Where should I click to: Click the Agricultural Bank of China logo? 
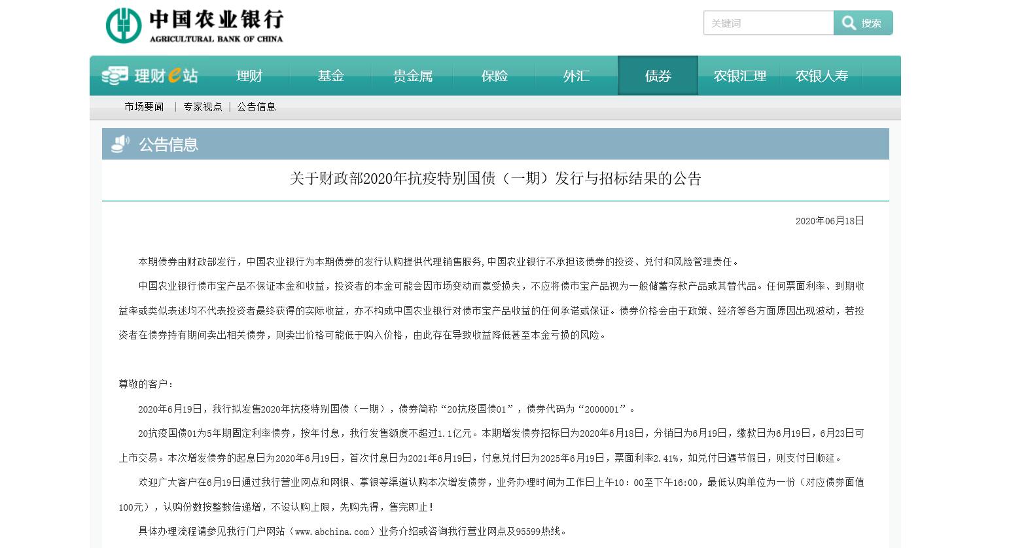[194, 26]
